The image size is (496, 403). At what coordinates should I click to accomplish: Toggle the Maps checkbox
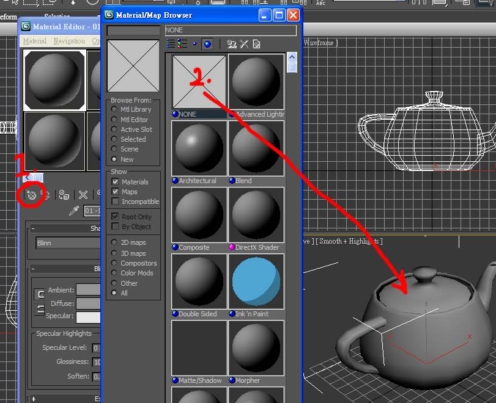[115, 192]
